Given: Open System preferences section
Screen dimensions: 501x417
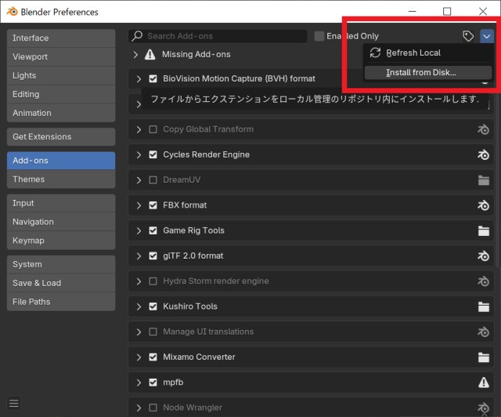Looking at the screenshot, I should point(61,264).
